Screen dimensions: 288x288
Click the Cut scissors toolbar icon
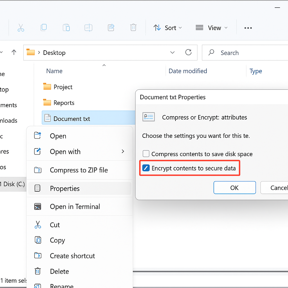click(x=21, y=28)
